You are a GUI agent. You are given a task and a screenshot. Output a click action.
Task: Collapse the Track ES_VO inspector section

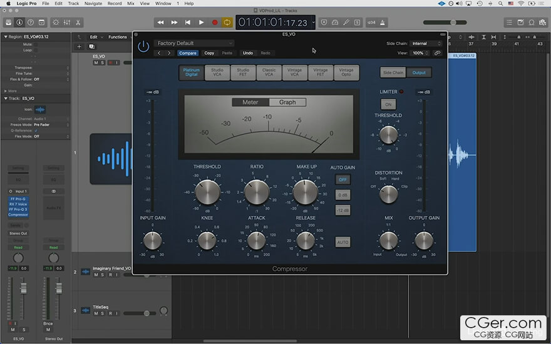(x=6, y=98)
